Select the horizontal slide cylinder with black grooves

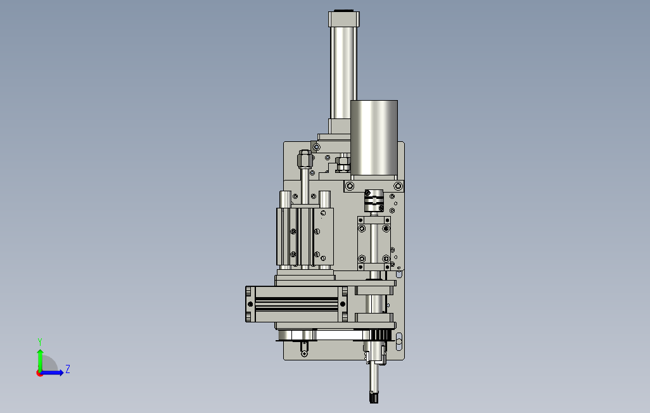point(297,304)
